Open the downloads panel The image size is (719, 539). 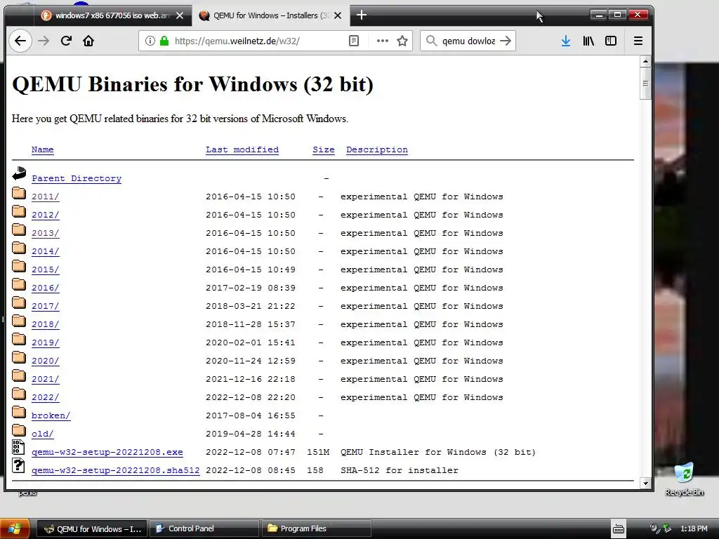point(566,41)
